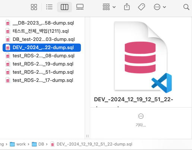Switch to list view
Viewport: 192px width, 150px height.
coord(49,7)
